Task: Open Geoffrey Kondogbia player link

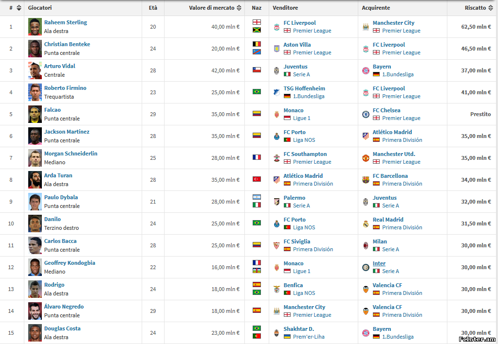Action: point(70,263)
